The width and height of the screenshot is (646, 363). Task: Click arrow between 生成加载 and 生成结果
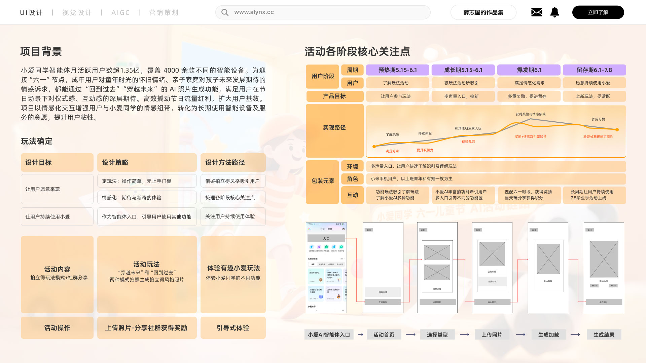pyautogui.click(x=575, y=334)
